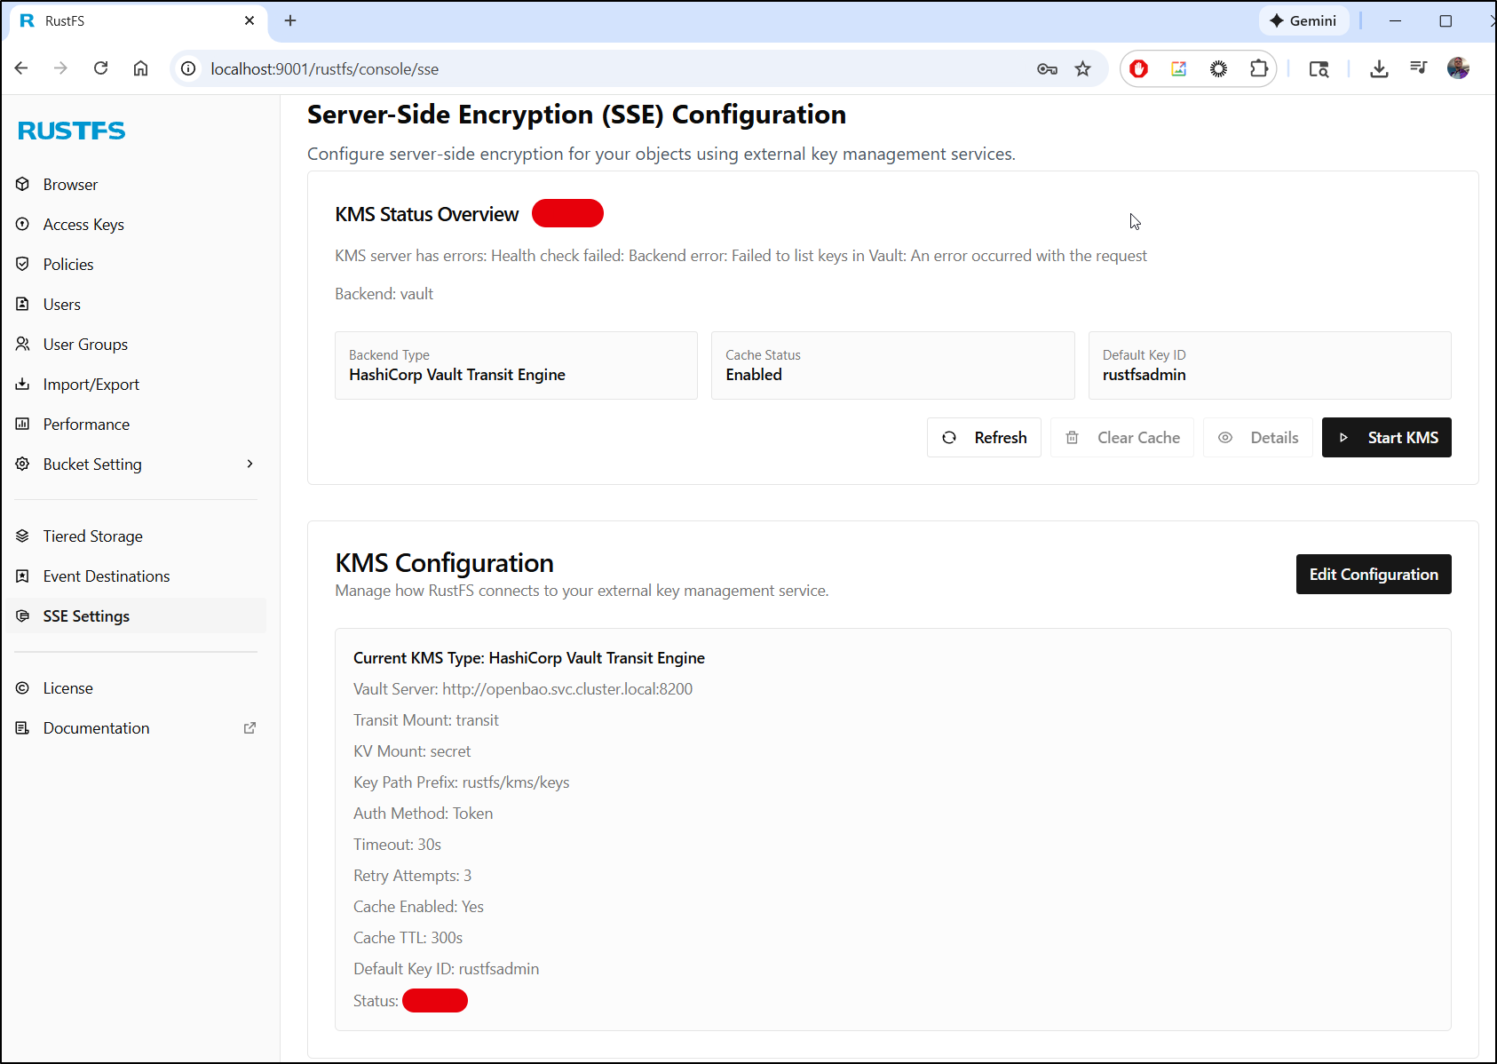Image resolution: width=1497 pixels, height=1064 pixels.
Task: Expand the Bucket Setting submenu chevron
Action: pos(249,464)
